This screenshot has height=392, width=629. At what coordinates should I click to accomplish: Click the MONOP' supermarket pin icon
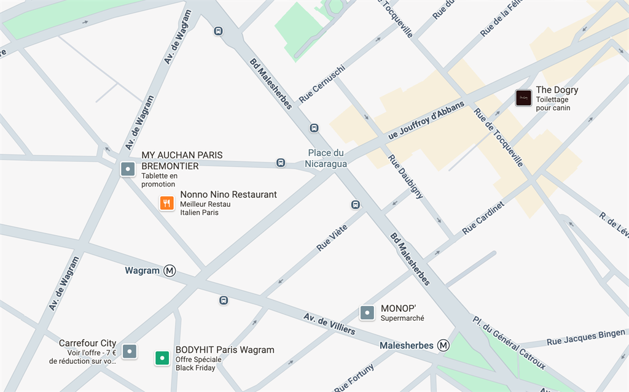pos(367,313)
